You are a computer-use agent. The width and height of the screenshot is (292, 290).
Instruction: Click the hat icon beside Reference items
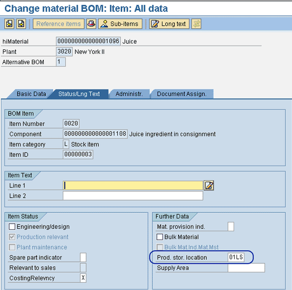coord(91,24)
